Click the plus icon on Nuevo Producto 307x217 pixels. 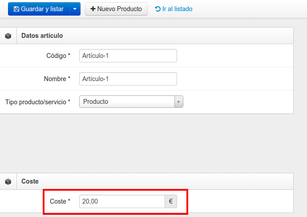tap(93, 9)
